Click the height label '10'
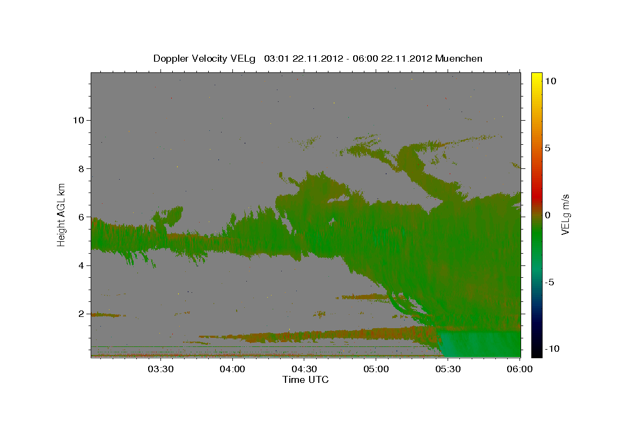The height and width of the screenshot is (429, 644). pyautogui.click(x=78, y=120)
